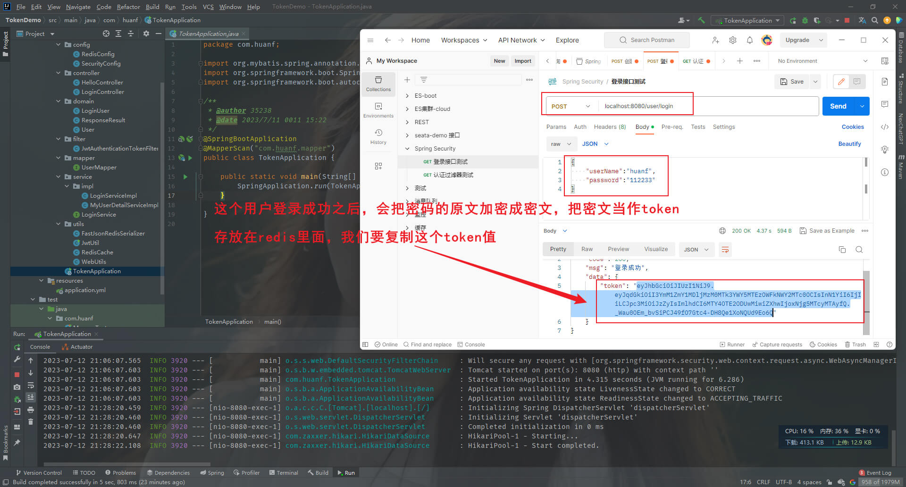Open the Postman Runner

[732, 344]
